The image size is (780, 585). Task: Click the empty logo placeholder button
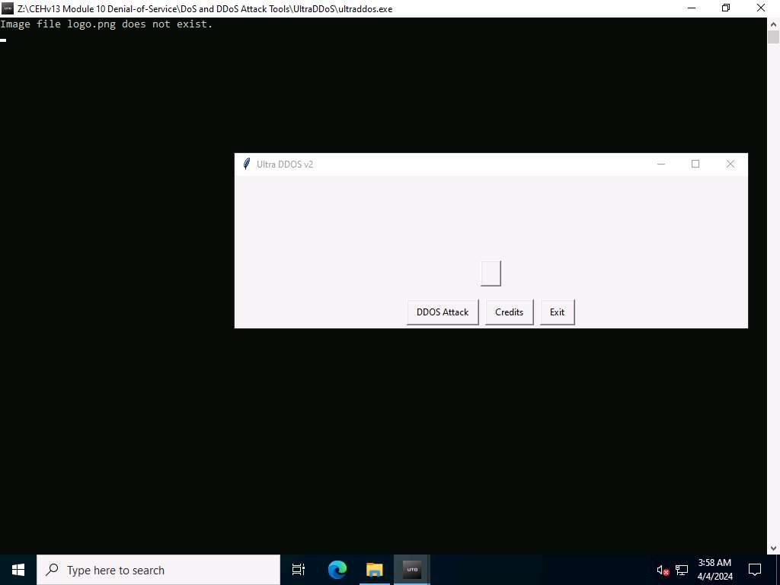(491, 273)
